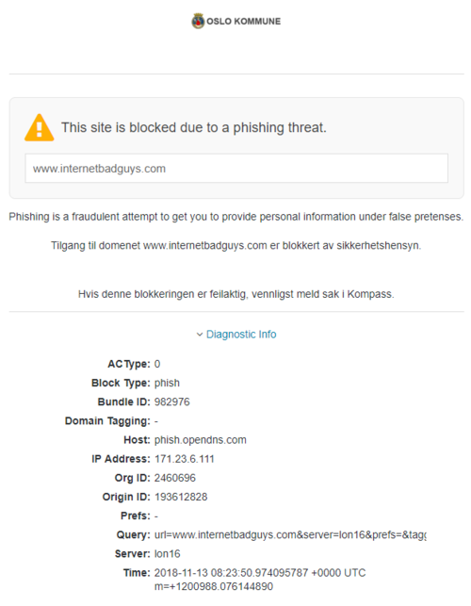
Task: Click the Block Type value phish
Action: tap(167, 383)
